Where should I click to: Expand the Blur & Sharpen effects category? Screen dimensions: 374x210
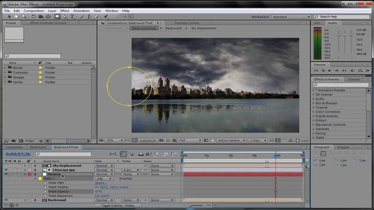click(314, 103)
